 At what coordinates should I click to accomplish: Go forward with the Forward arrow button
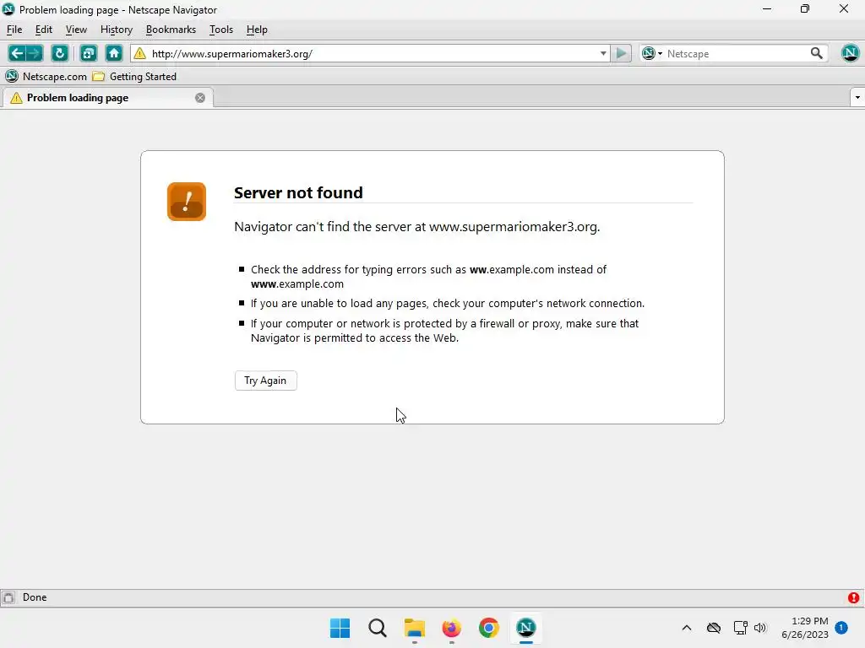click(34, 53)
